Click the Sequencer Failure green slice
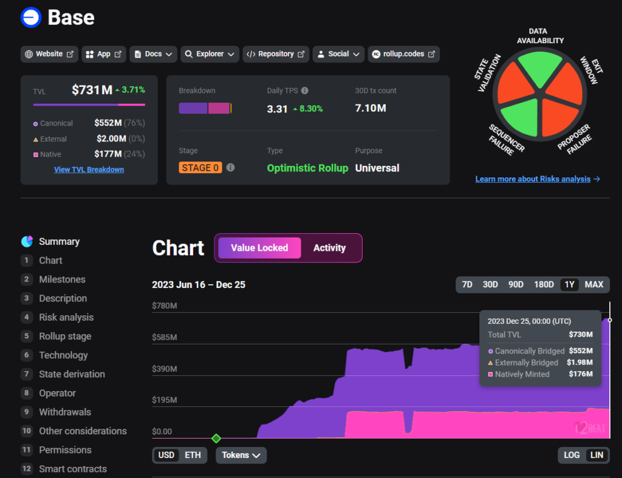This screenshot has height=478, width=622. click(521, 118)
